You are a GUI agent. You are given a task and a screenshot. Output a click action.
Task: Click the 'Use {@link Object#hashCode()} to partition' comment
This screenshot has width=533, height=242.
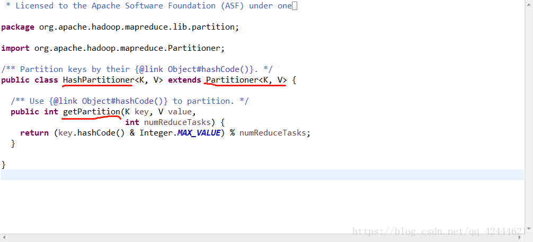click(x=130, y=101)
